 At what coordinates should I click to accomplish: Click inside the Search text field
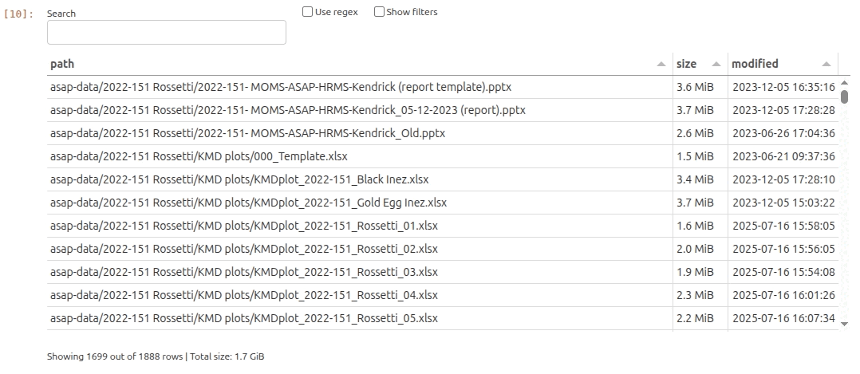(166, 33)
